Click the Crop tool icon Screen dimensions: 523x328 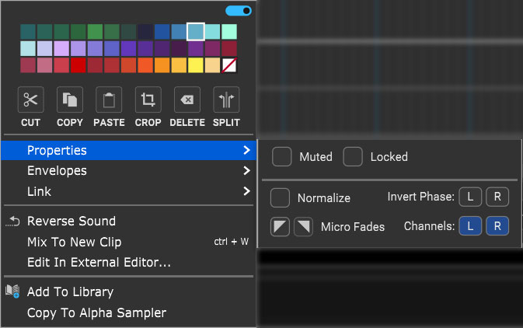pyautogui.click(x=148, y=99)
